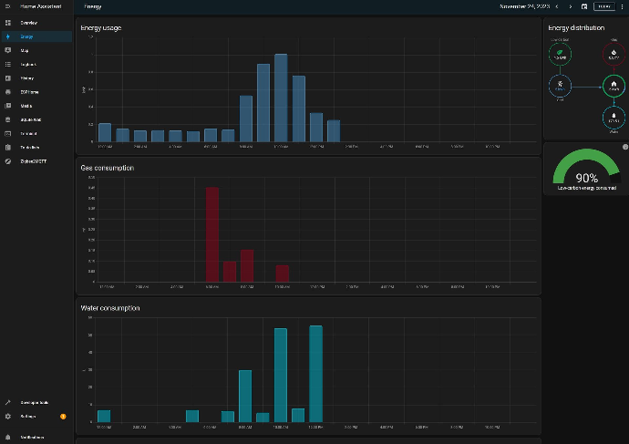The height and width of the screenshot is (444, 629).
Task: Click the November 24, 2023 date label
Action: pyautogui.click(x=525, y=6)
